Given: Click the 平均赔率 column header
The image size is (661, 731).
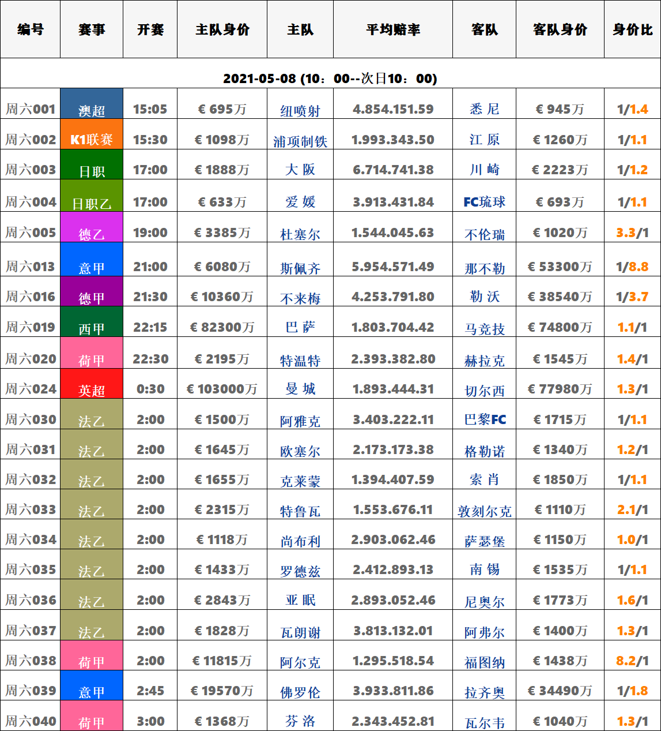Looking at the screenshot, I should [x=393, y=29].
